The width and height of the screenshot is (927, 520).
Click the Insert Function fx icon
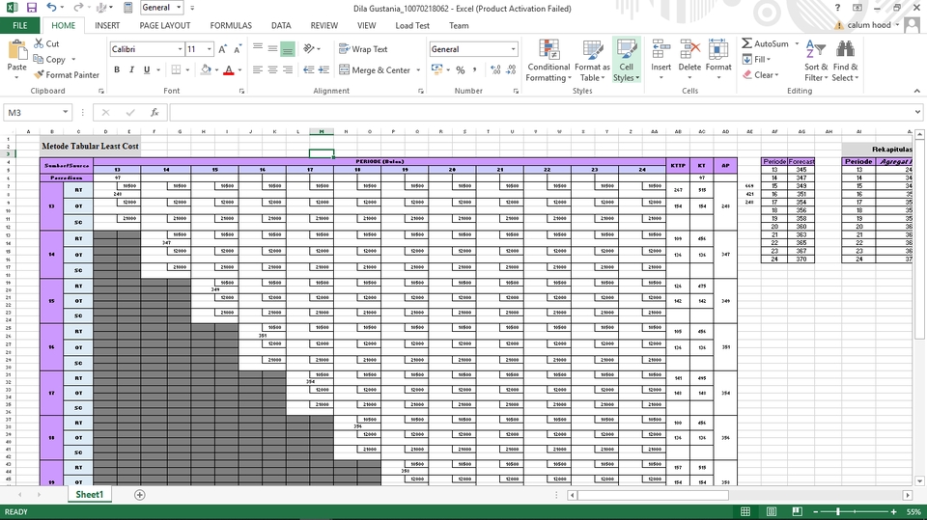point(154,112)
